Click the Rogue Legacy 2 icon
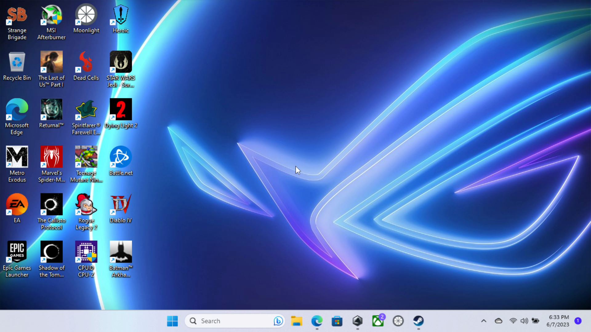The height and width of the screenshot is (332, 591). (86, 205)
